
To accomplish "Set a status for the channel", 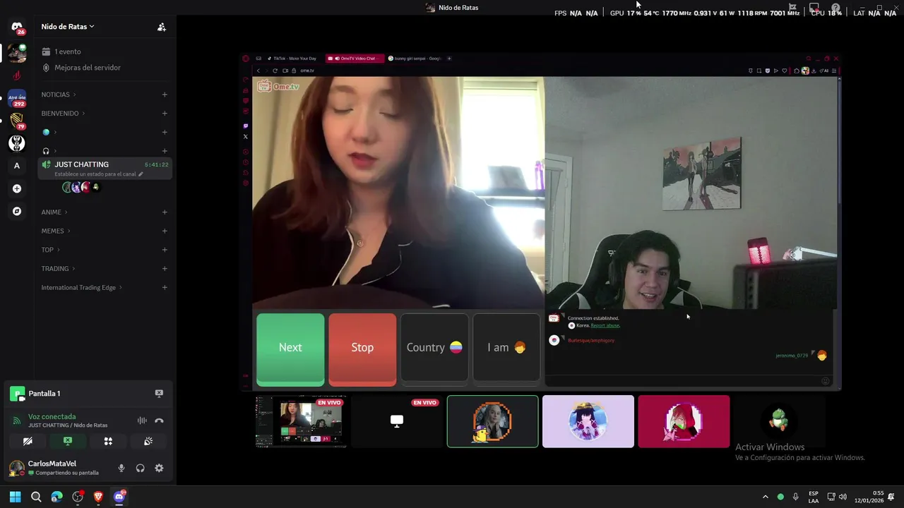I will tap(99, 174).
